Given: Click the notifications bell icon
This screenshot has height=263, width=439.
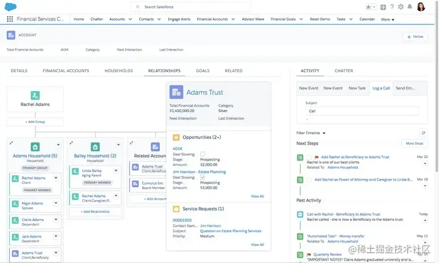Looking at the screenshot, I should pos(409,7).
